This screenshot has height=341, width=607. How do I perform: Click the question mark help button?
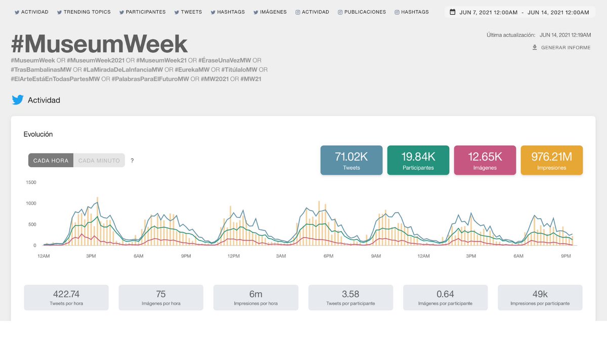pyautogui.click(x=132, y=160)
